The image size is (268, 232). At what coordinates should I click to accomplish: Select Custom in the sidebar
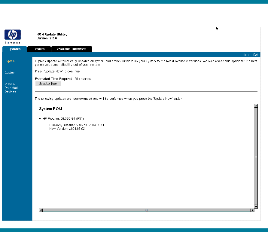10,73
